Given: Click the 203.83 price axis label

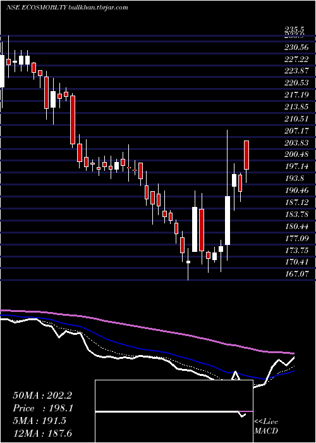Looking at the screenshot, I should [296, 143].
